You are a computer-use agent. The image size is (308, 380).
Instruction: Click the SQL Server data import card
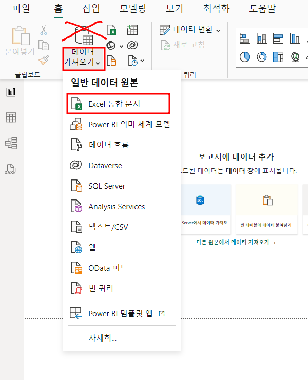point(206,209)
